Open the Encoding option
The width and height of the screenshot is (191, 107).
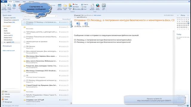pyautogui.click(x=77, y=9)
